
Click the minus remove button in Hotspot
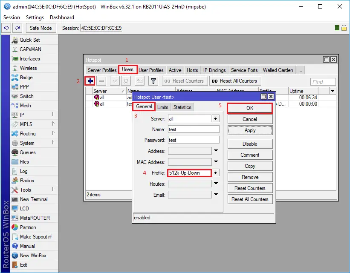101,81
